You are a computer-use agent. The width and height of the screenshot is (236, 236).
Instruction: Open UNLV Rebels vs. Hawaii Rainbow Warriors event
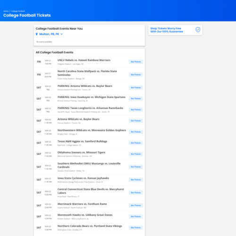point(84,60)
